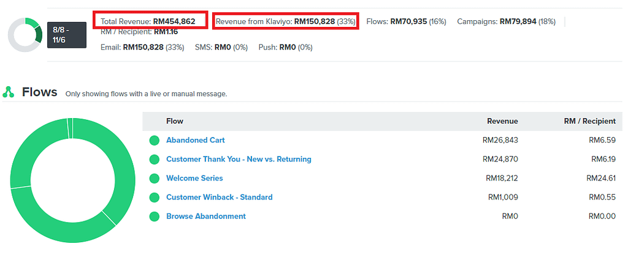Click Customer Winback revenue RM1,009
This screenshot has height=263, width=628.
pyautogui.click(x=503, y=197)
